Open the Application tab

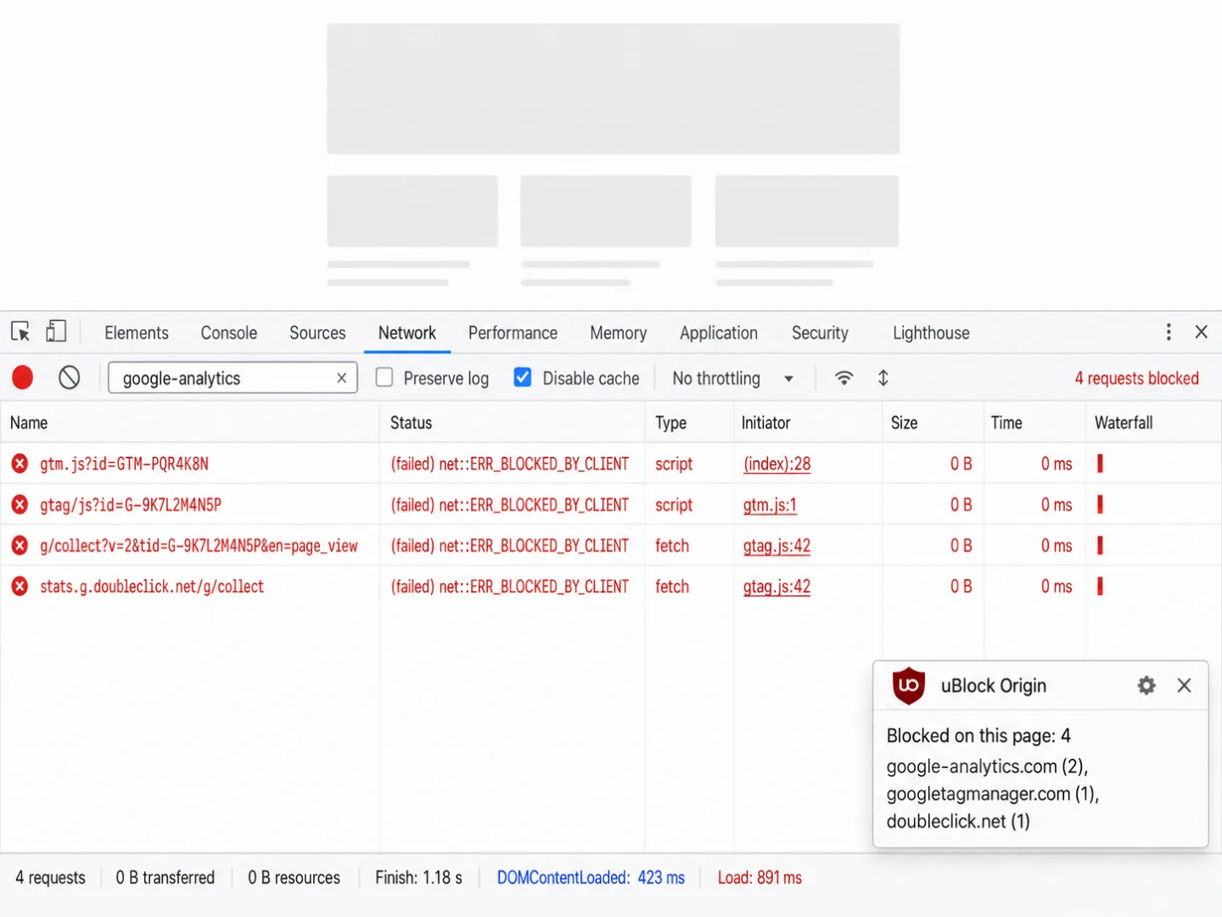pos(719,333)
